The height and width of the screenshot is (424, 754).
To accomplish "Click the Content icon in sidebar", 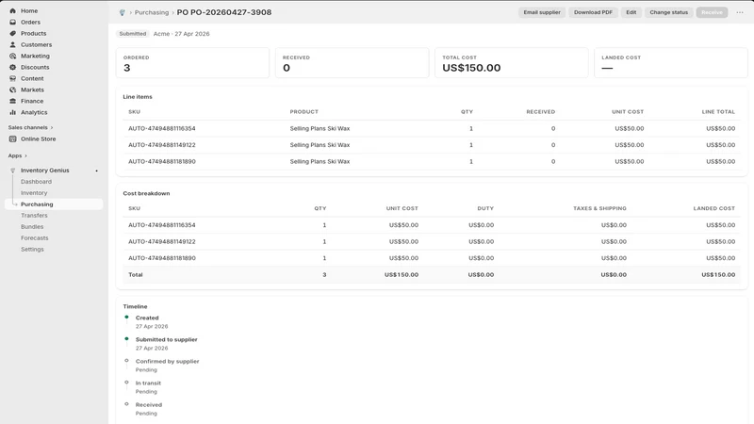I will click(12, 78).
